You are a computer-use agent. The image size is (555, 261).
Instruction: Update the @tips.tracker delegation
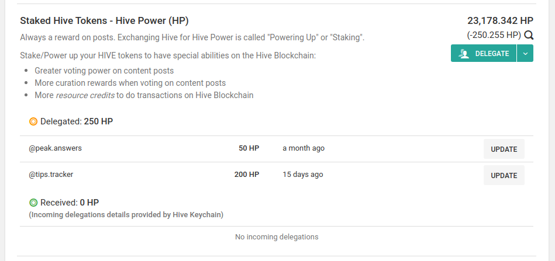(x=504, y=175)
